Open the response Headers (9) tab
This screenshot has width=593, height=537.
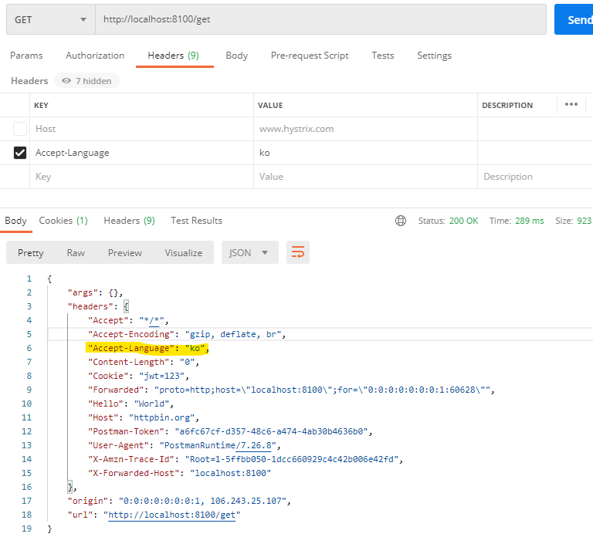click(130, 221)
